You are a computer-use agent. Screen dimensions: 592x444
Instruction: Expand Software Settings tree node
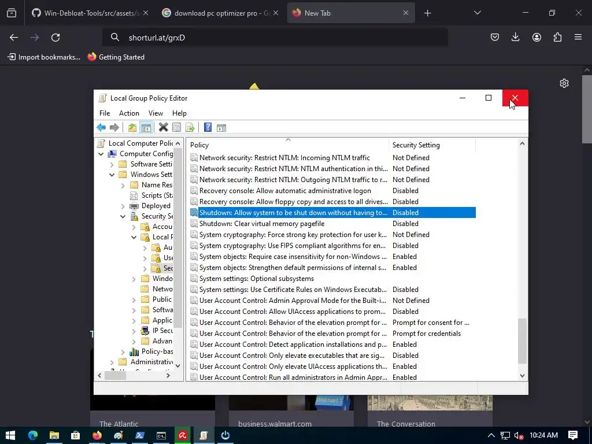click(112, 165)
